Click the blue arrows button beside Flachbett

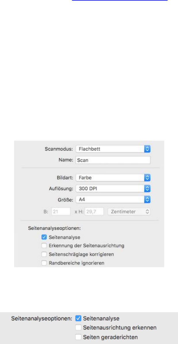pos(147,149)
